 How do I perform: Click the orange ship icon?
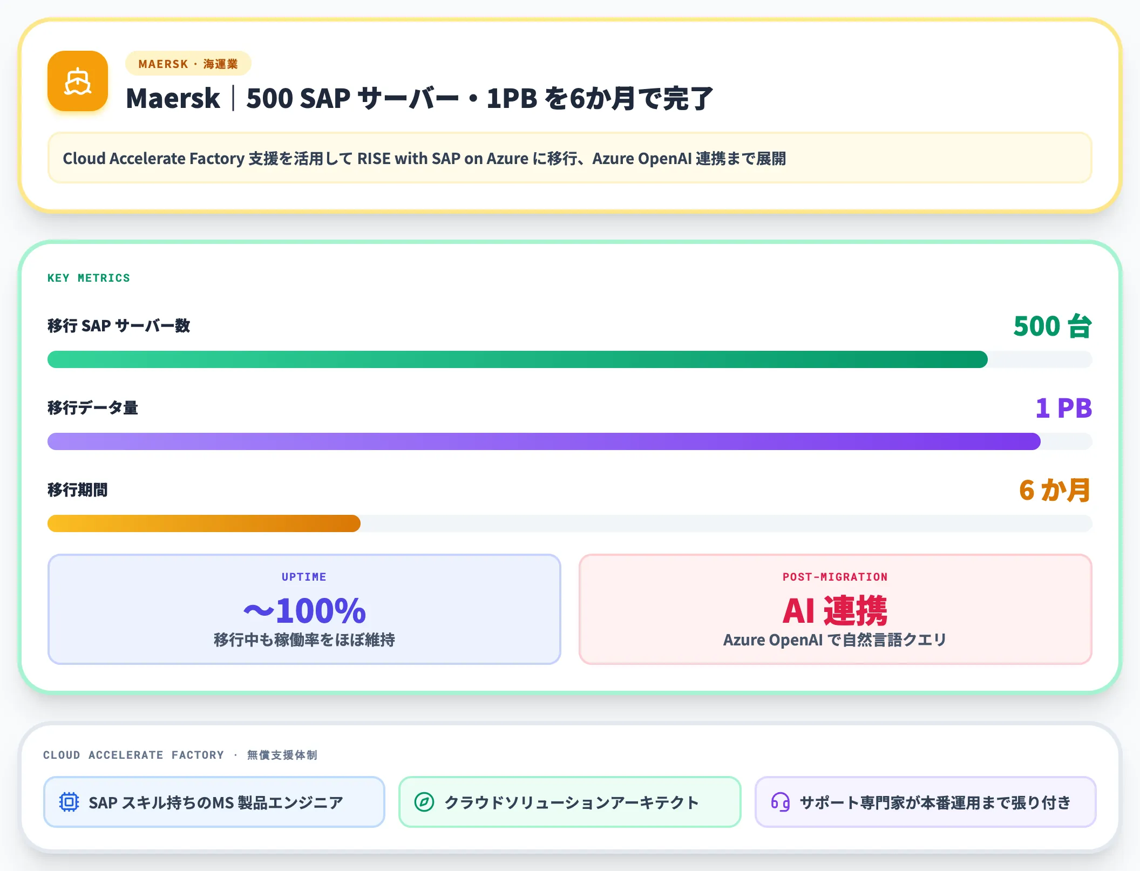click(x=78, y=81)
